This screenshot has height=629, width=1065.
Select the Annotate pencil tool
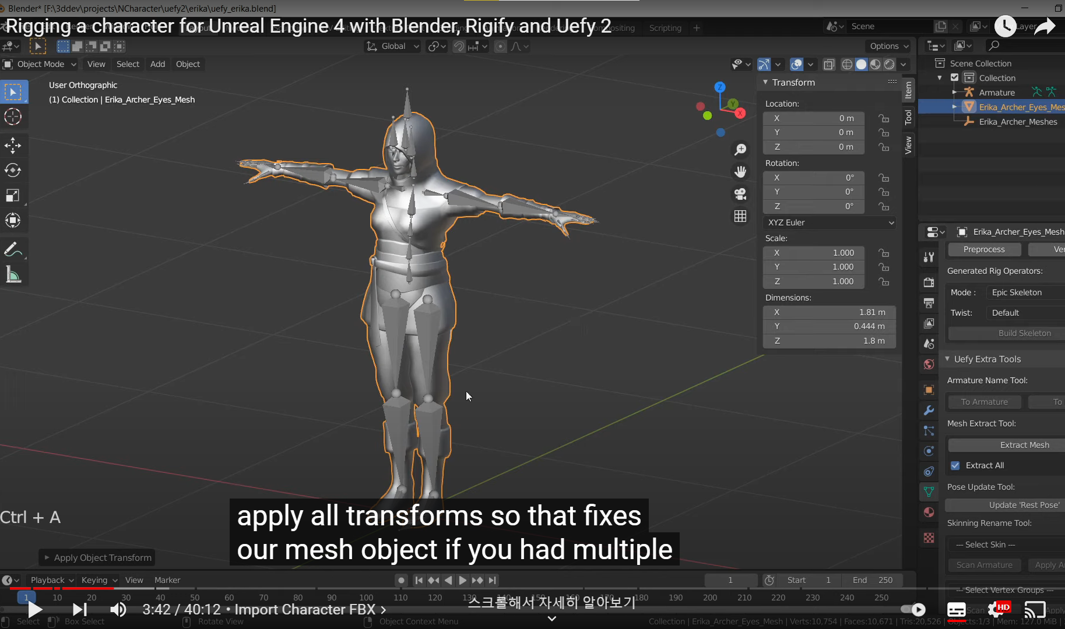pyautogui.click(x=13, y=249)
